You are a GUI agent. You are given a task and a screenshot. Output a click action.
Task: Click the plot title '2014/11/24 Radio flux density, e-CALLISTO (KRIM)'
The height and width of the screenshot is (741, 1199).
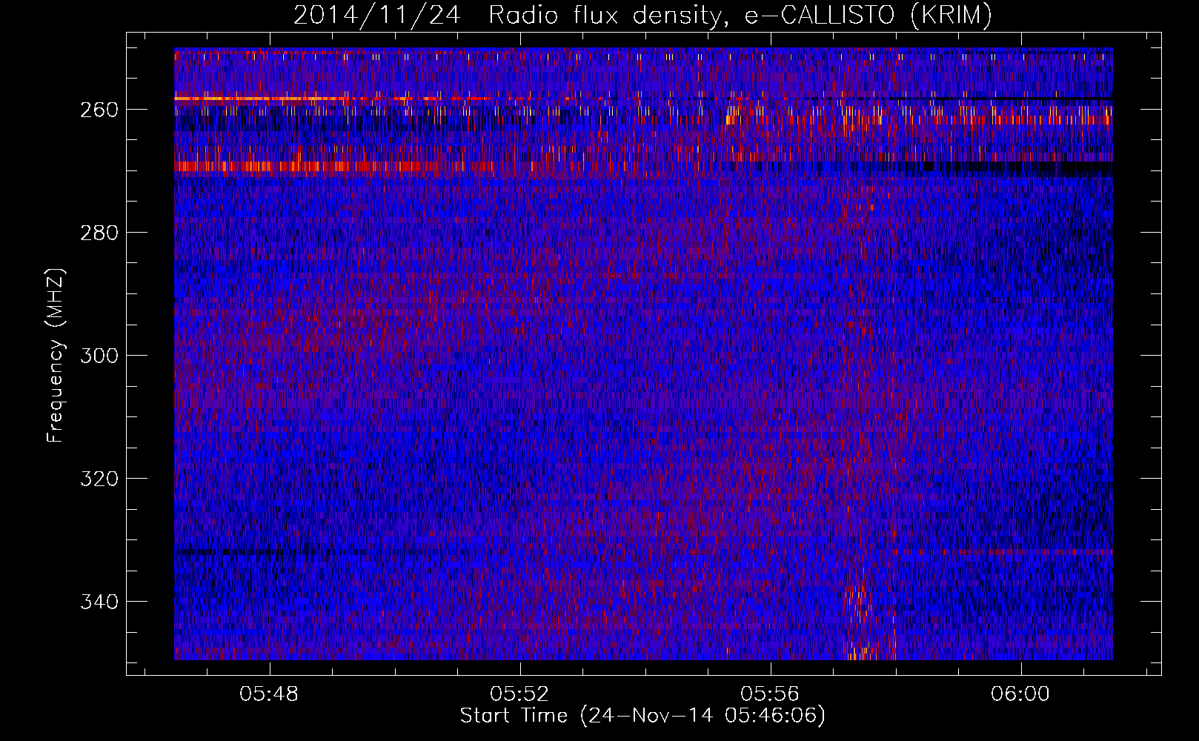642,15
